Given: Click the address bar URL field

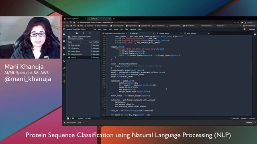Looking at the screenshot, I should pos(154,22).
